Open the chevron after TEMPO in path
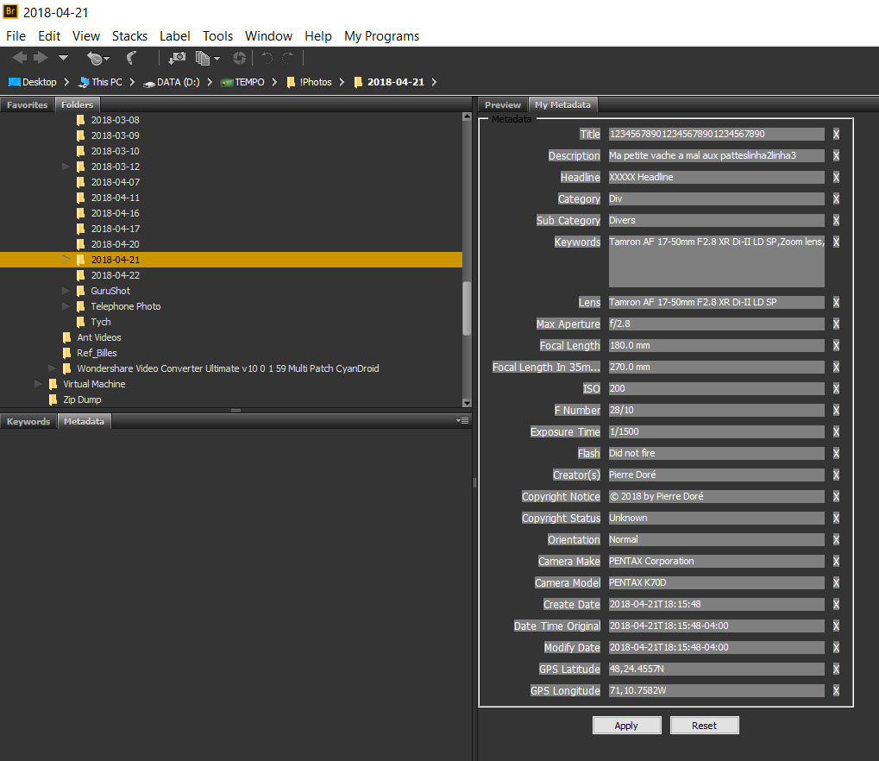Screen dimensions: 879x761 coord(274,82)
